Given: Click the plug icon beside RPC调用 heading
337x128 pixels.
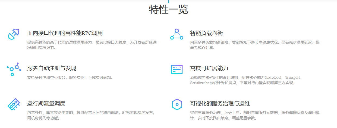Looking at the screenshot, I should (14, 34).
